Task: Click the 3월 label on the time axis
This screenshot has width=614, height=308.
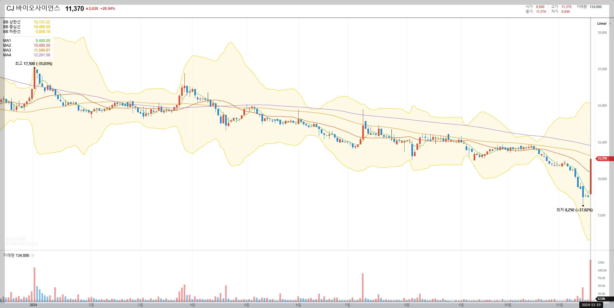Action: [140, 305]
